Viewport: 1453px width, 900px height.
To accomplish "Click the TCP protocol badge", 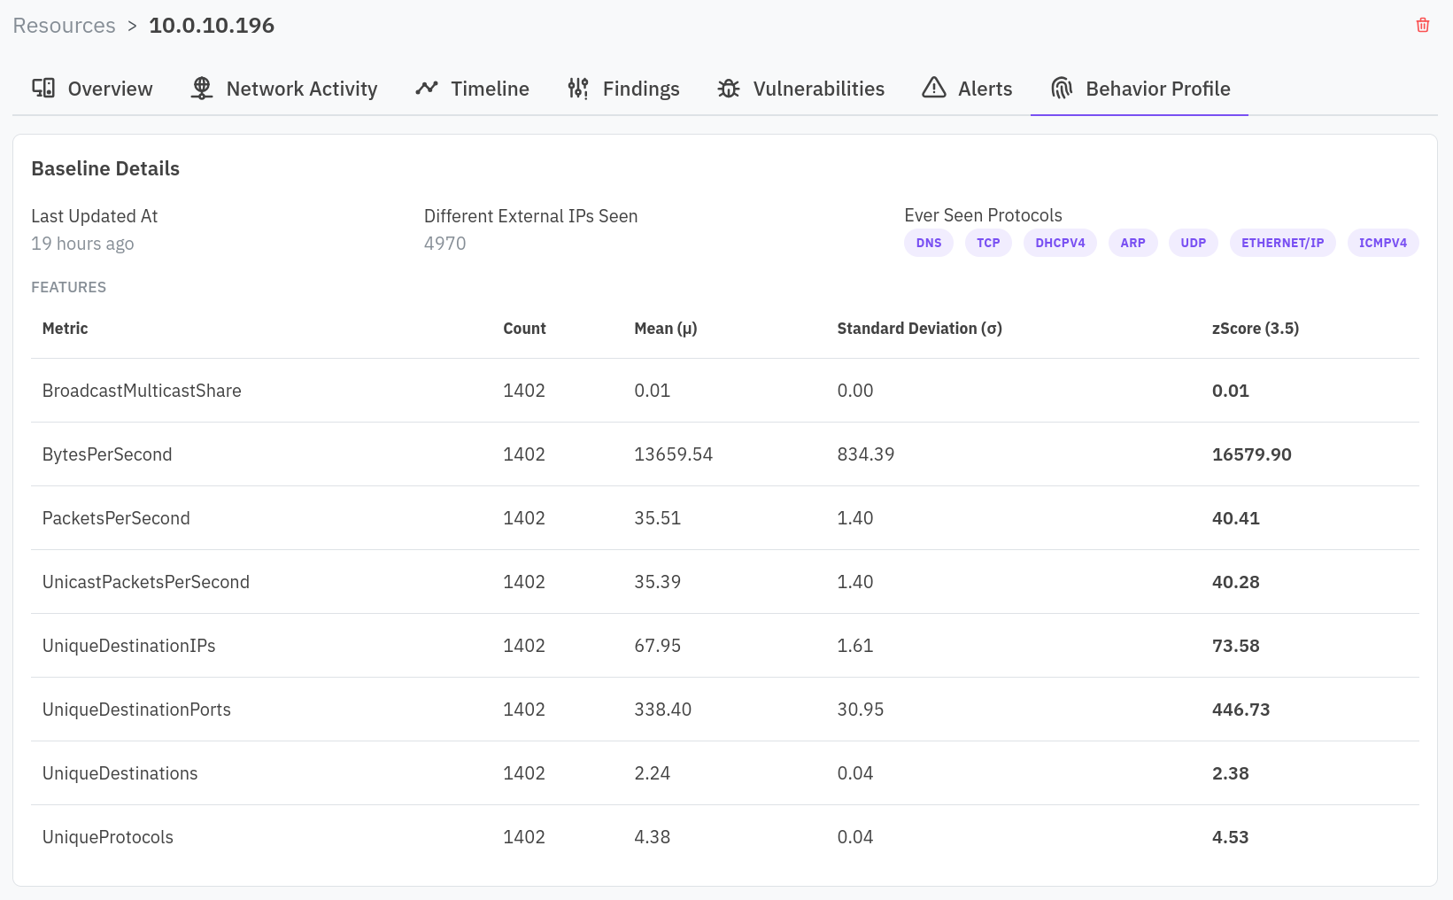I will pos(988,243).
